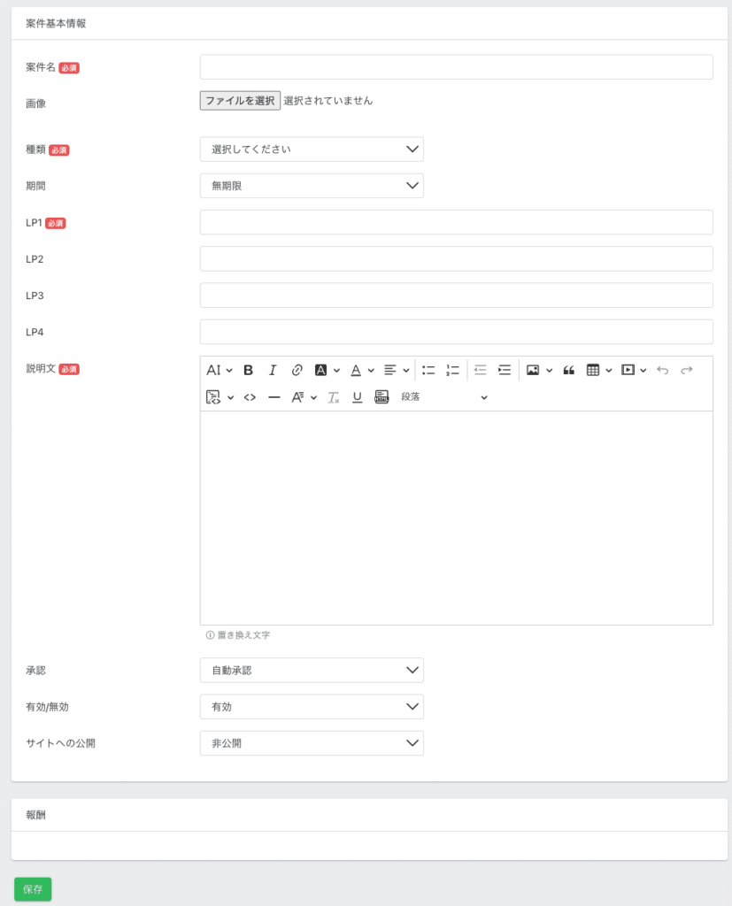The height and width of the screenshot is (906, 732).
Task: Insert a horizontal line
Action: [274, 397]
